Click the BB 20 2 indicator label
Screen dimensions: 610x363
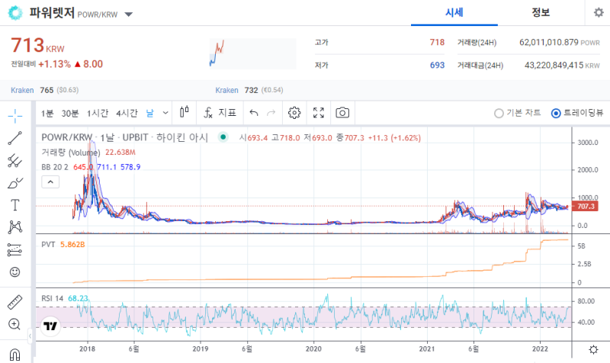pos(55,167)
